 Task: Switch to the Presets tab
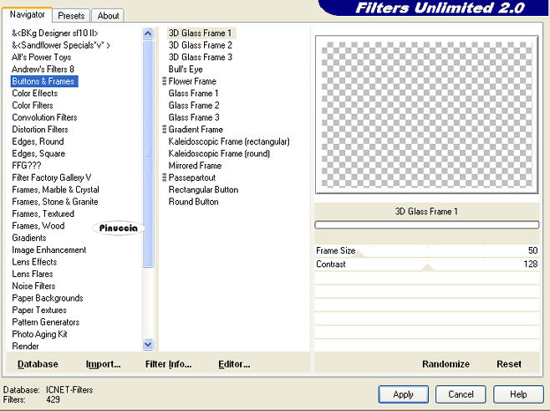tap(71, 16)
